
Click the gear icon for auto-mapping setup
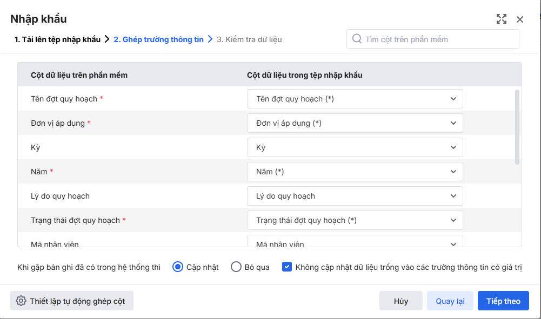(21, 301)
